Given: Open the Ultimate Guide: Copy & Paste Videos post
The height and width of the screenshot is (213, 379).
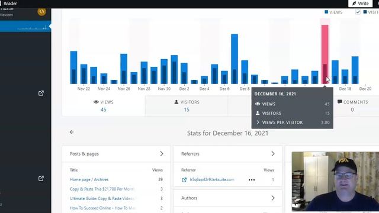Looking at the screenshot, I should click(102, 199).
